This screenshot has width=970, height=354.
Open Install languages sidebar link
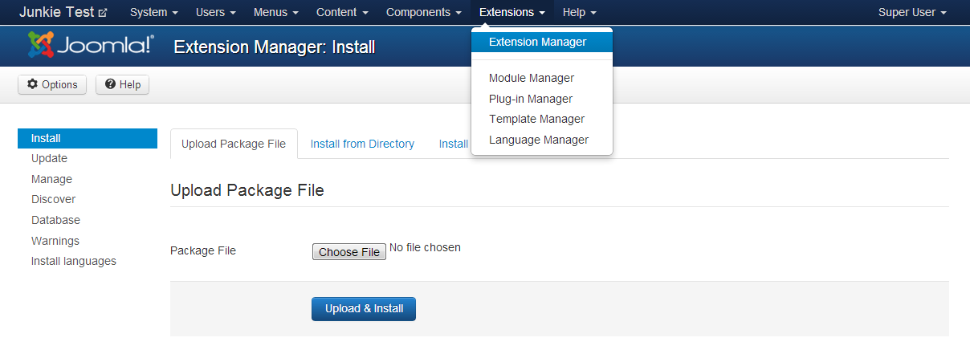tap(73, 261)
